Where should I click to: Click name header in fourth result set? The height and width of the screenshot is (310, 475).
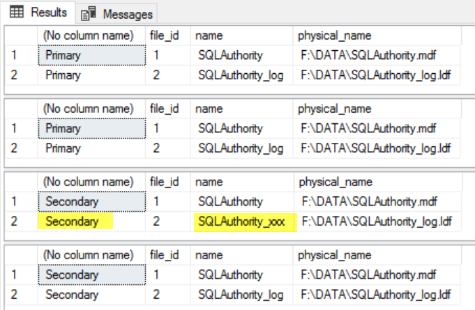tap(242, 255)
